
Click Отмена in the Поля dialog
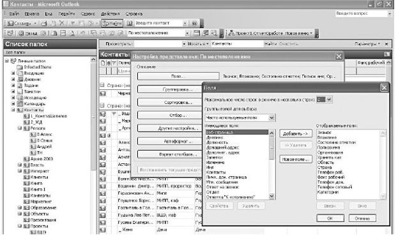click(x=362, y=218)
